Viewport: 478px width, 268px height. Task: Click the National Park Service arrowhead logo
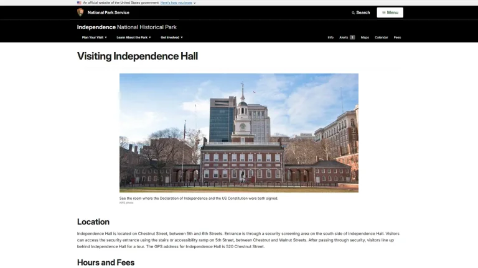point(80,12)
